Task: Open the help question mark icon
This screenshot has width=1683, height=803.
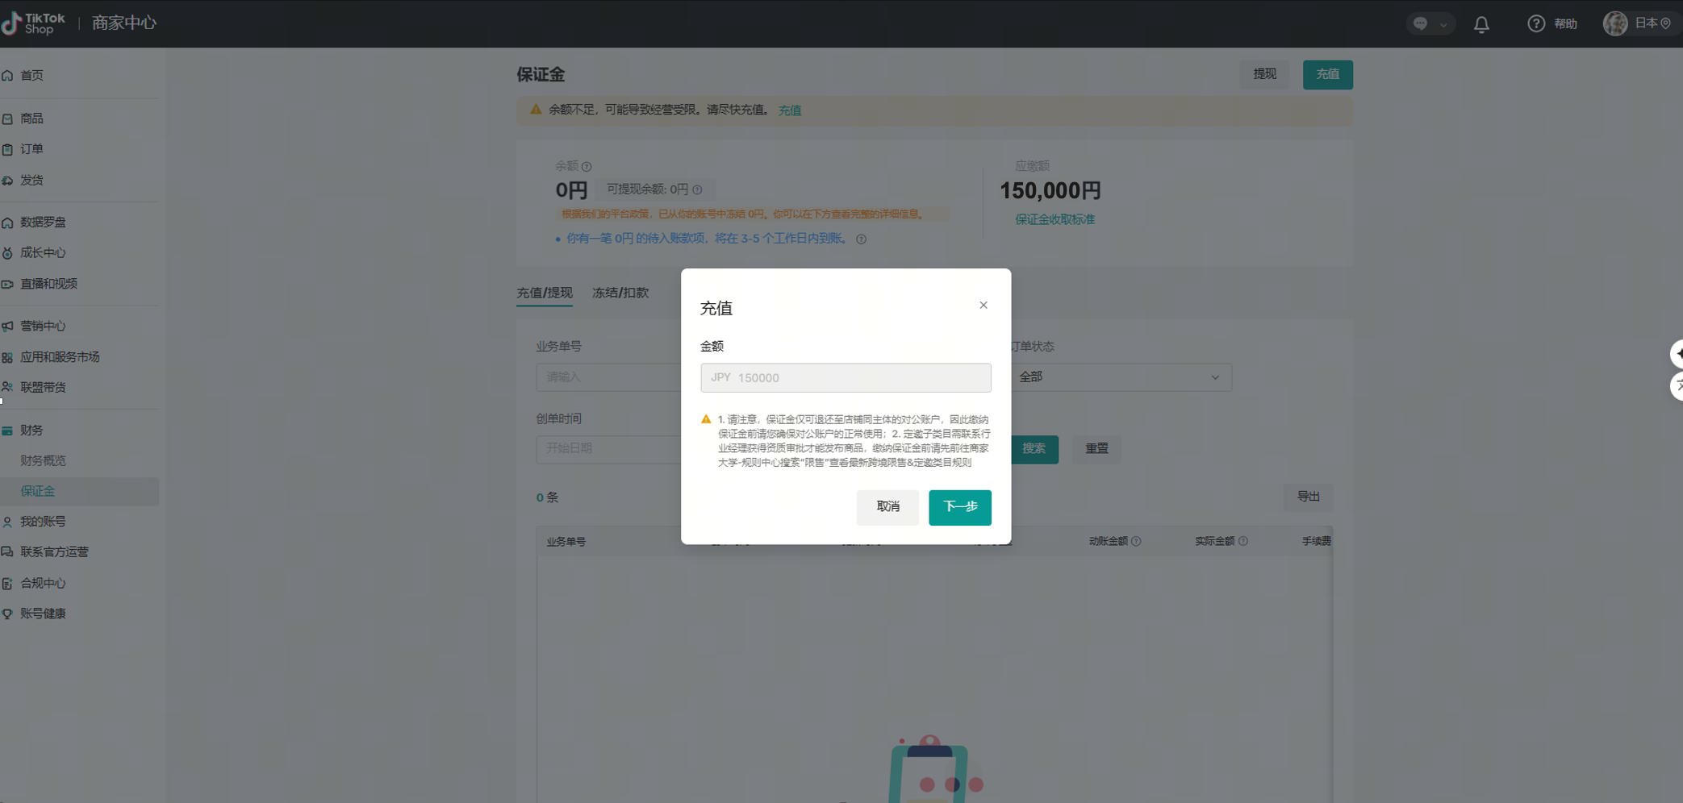Action: tap(1535, 24)
